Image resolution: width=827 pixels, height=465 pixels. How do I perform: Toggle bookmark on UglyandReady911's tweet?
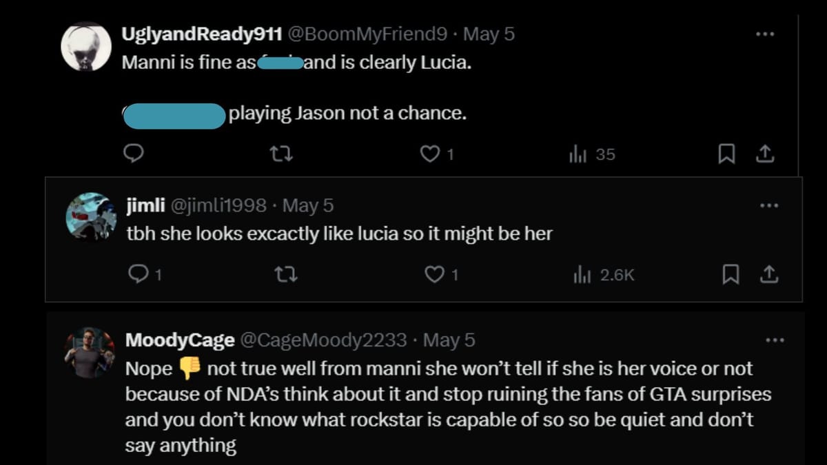tap(727, 154)
